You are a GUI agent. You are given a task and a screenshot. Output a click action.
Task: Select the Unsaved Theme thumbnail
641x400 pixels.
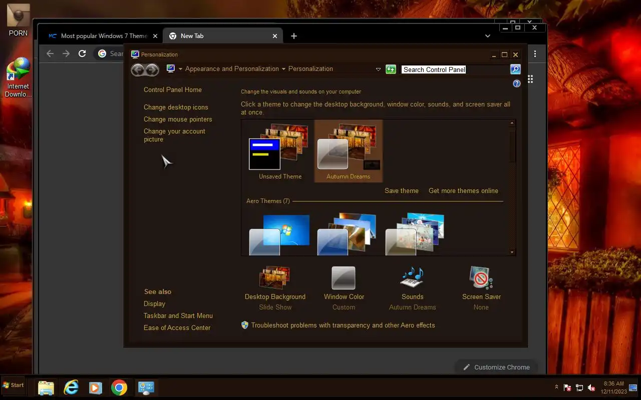coord(280,150)
